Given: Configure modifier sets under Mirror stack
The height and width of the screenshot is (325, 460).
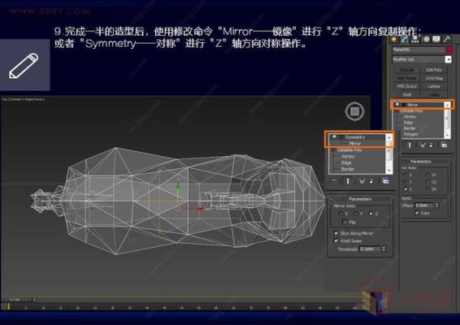Looking at the screenshot, I should [444, 145].
